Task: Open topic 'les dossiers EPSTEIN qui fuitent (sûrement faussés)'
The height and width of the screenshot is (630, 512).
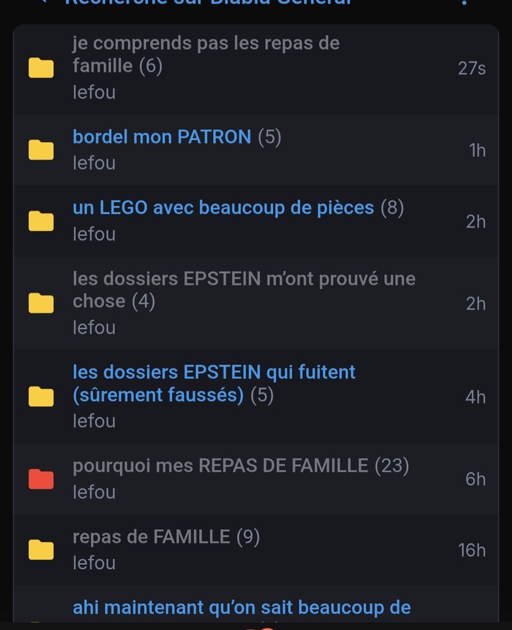Action: (214, 383)
